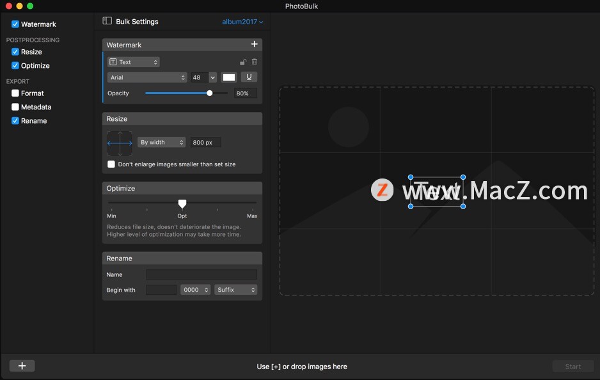
Task: Check Don't enlarge images smaller than set size
Action: [111, 164]
